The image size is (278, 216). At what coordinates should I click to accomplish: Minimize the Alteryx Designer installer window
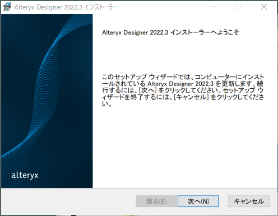(213, 7)
